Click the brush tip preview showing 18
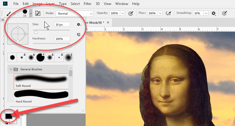235x126 pixels. point(25,13)
